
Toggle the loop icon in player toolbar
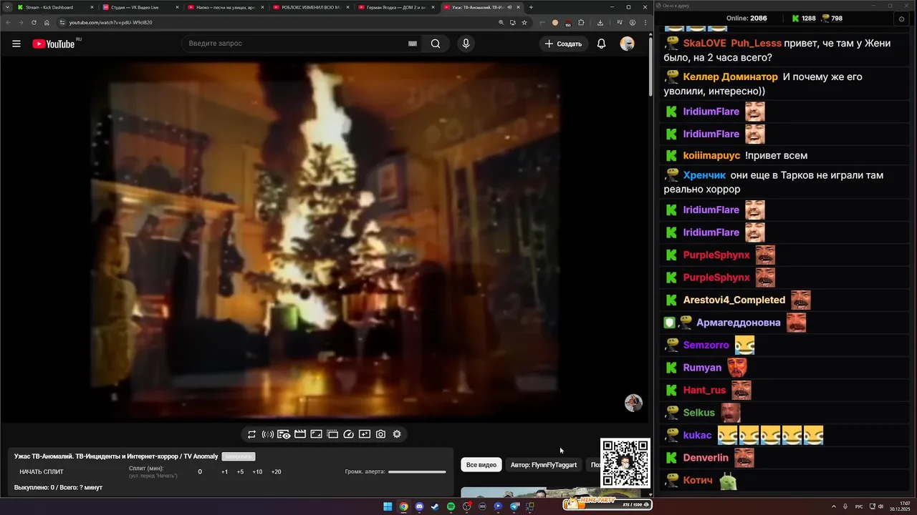pos(251,434)
